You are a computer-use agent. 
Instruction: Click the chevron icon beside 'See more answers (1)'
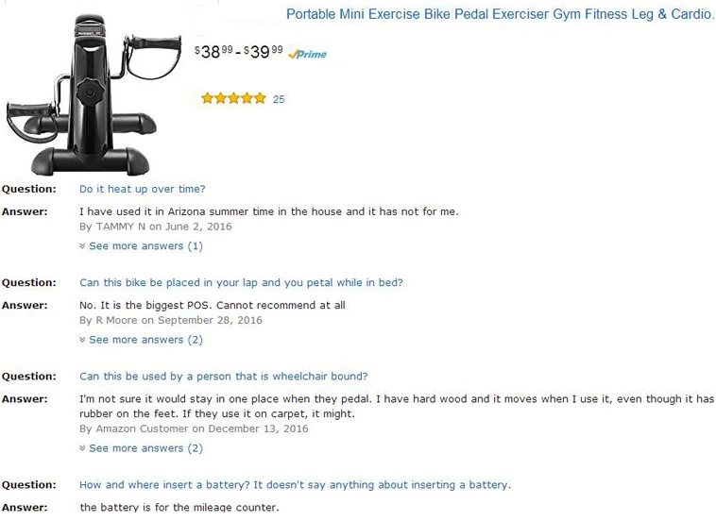click(x=83, y=246)
